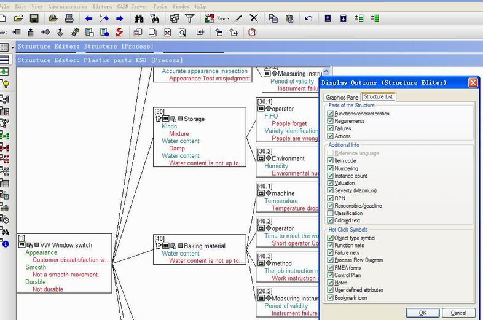
Task: Click the 'Mixture' failure text
Action: pyautogui.click(x=179, y=134)
